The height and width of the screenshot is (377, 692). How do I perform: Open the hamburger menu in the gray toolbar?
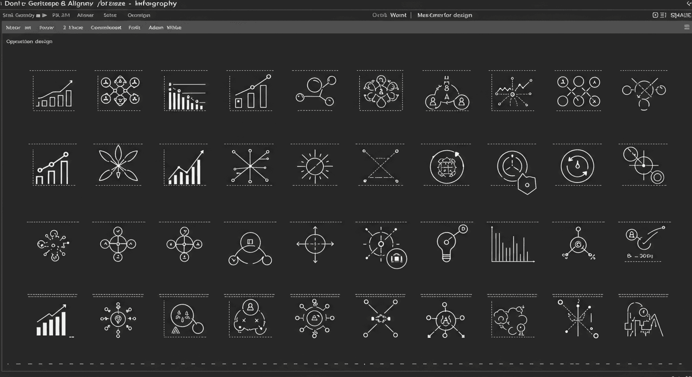click(x=687, y=27)
